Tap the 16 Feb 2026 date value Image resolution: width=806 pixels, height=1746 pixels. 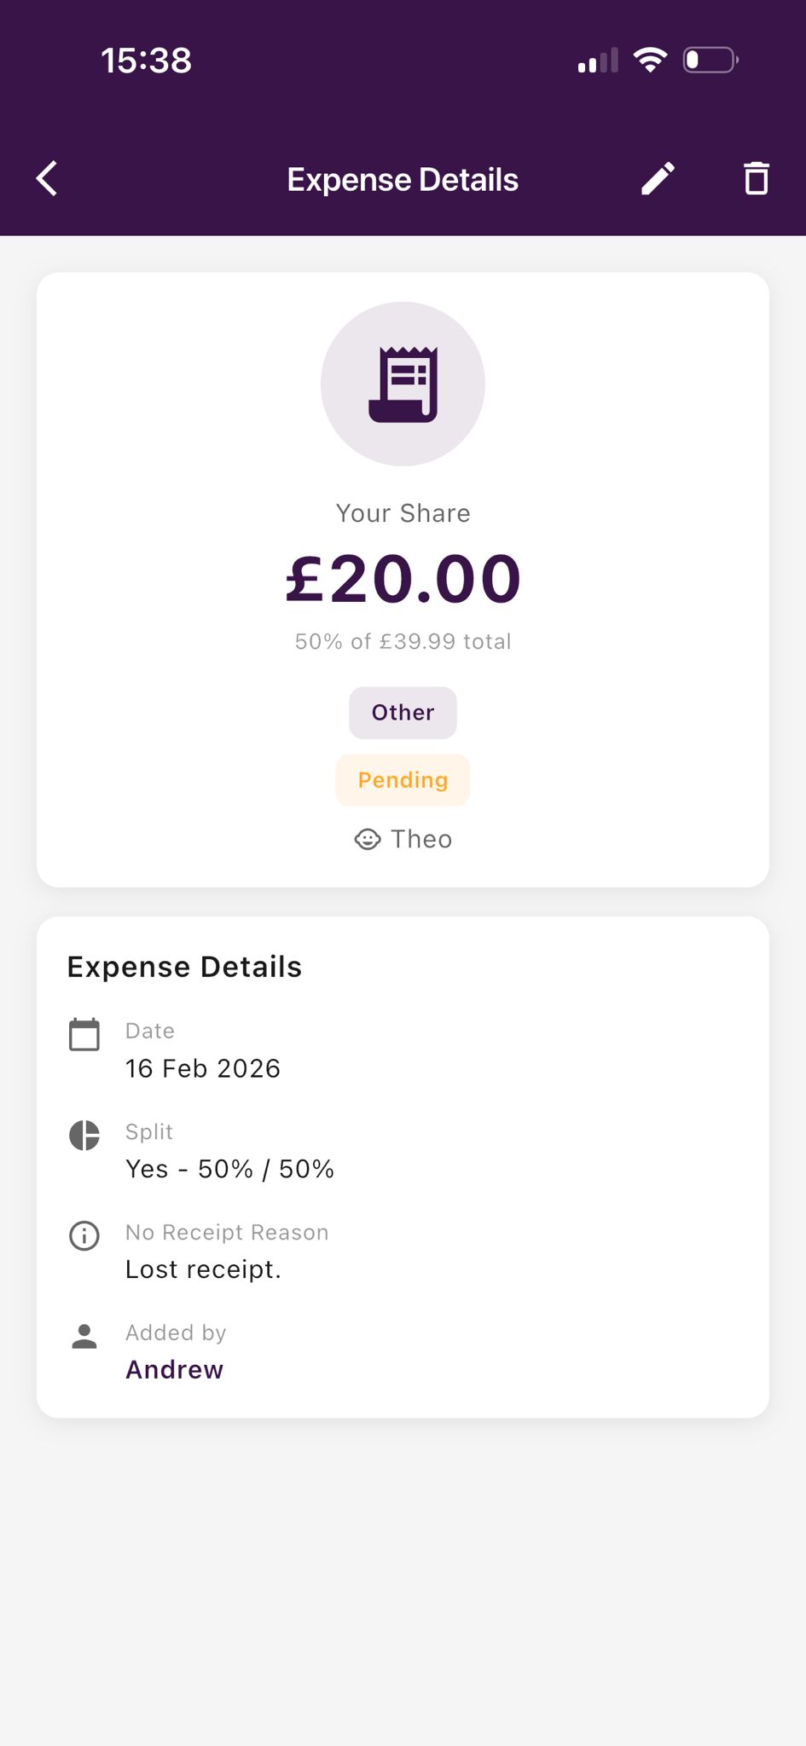203,1068
